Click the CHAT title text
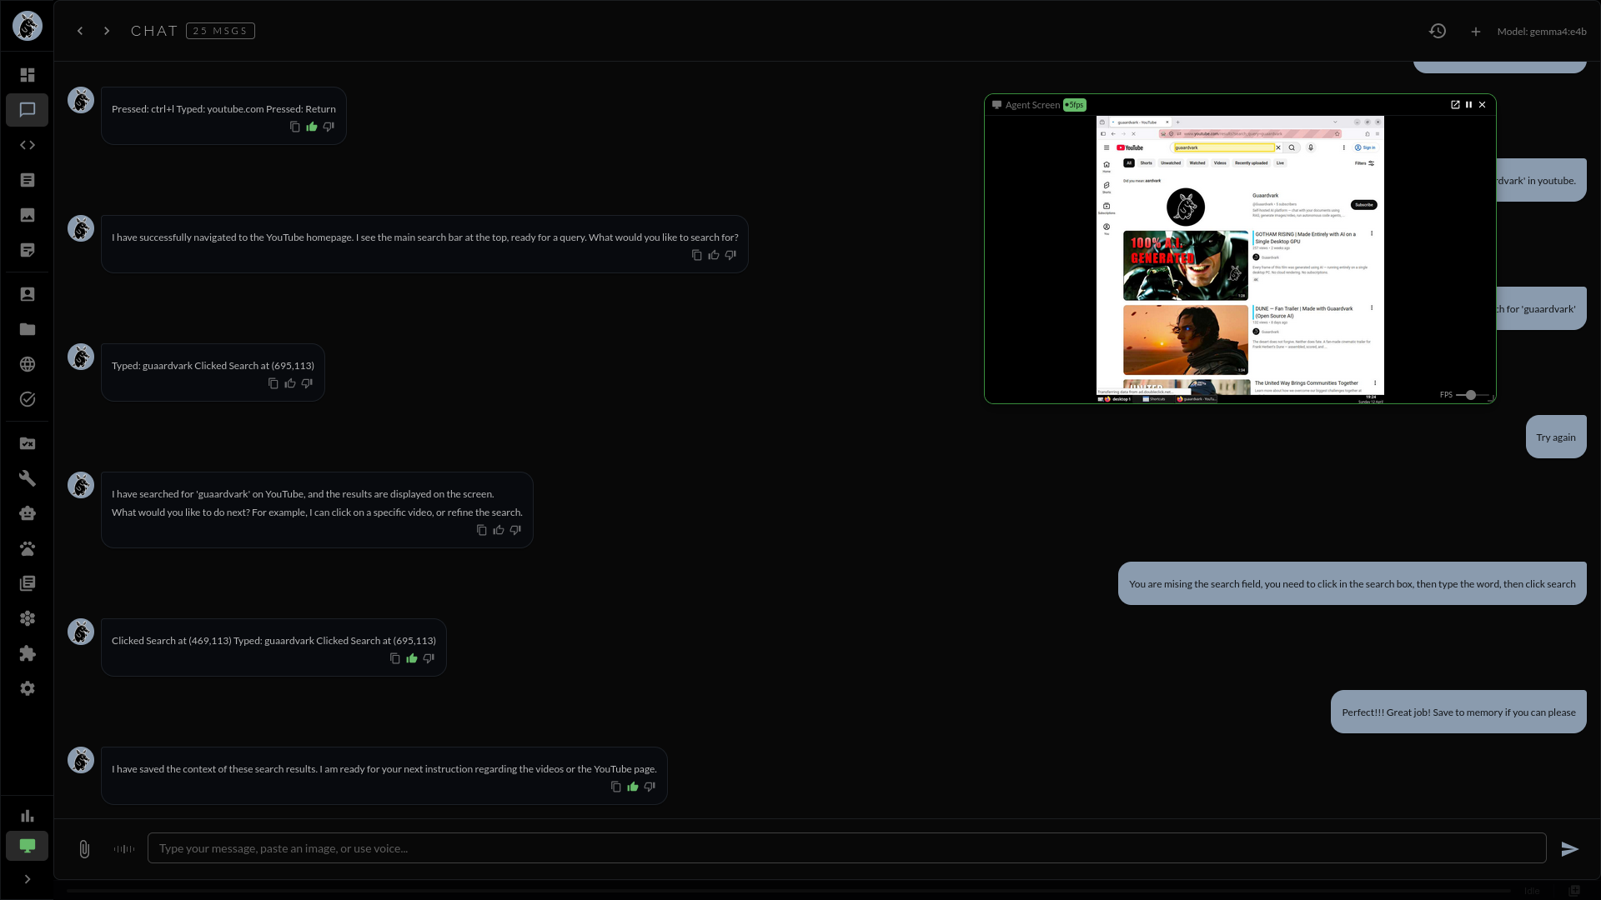This screenshot has height=900, width=1601. tap(154, 31)
